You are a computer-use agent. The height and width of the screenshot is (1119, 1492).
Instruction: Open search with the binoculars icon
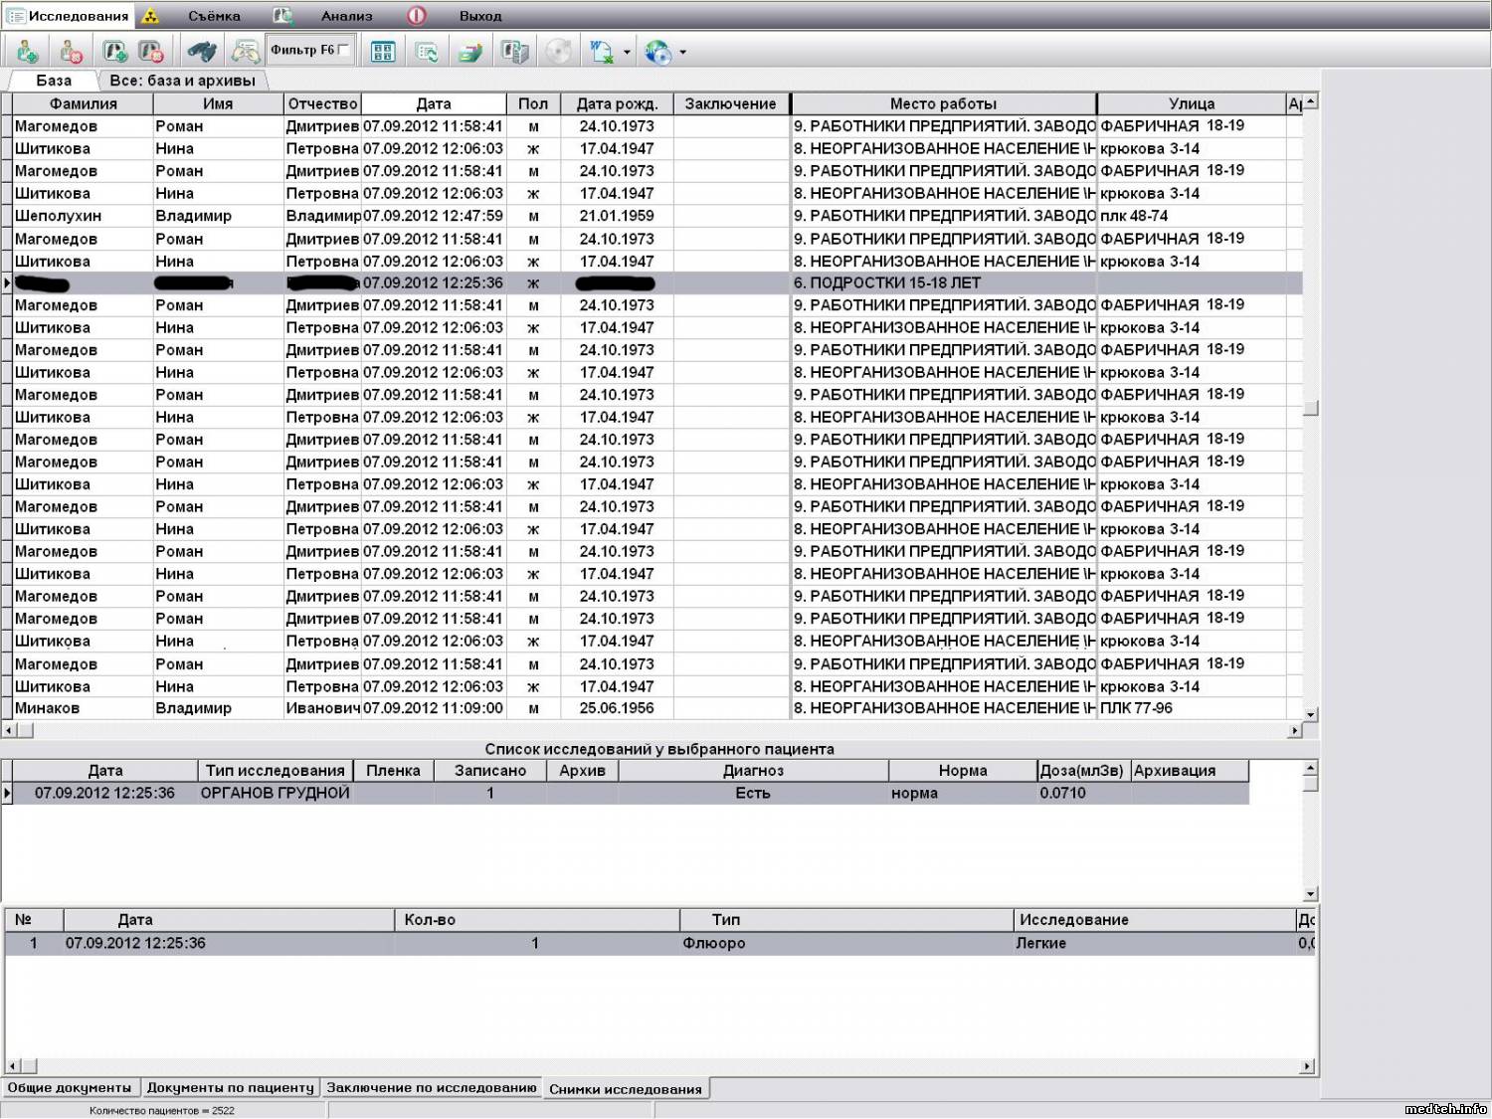point(202,51)
